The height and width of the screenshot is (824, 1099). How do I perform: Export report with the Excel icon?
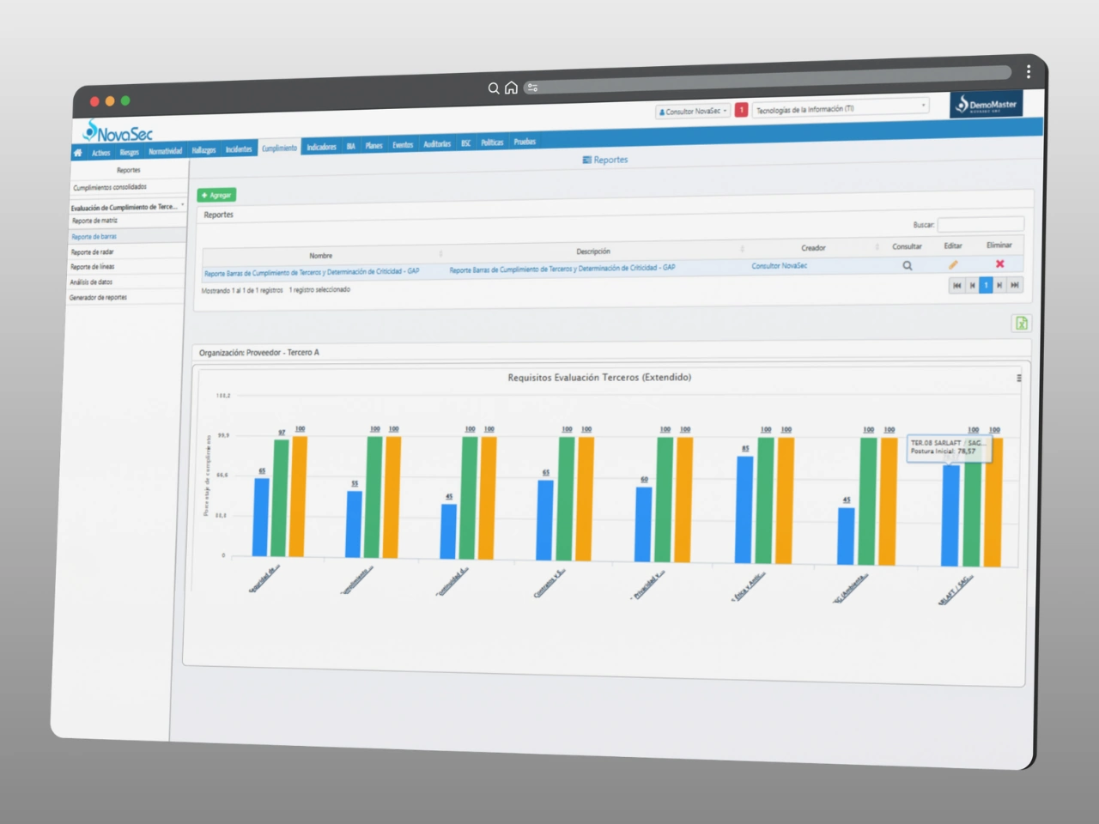pyautogui.click(x=1021, y=324)
